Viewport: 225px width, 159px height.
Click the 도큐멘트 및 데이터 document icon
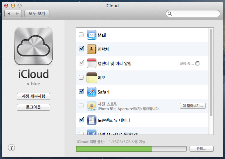click(x=91, y=120)
